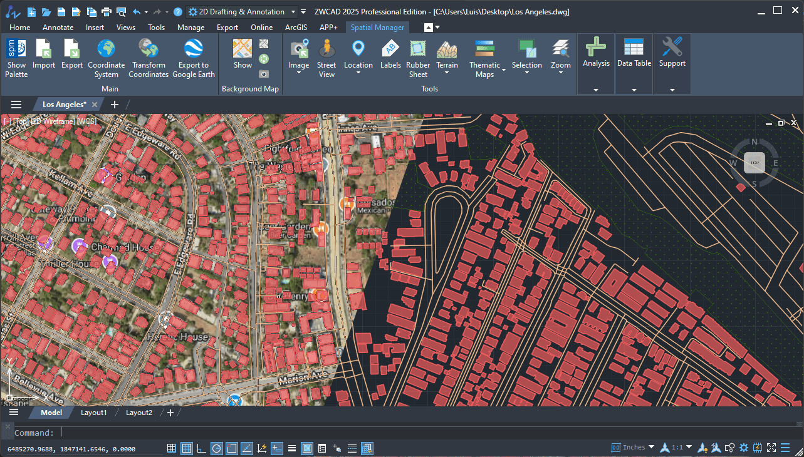Show the background map
804x457 pixels.
[x=243, y=54]
